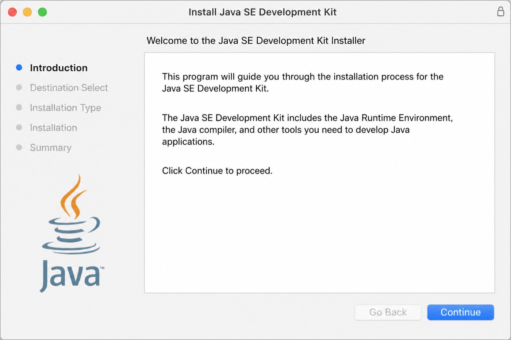
Task: Zoom the window with green button
Action: click(x=42, y=12)
